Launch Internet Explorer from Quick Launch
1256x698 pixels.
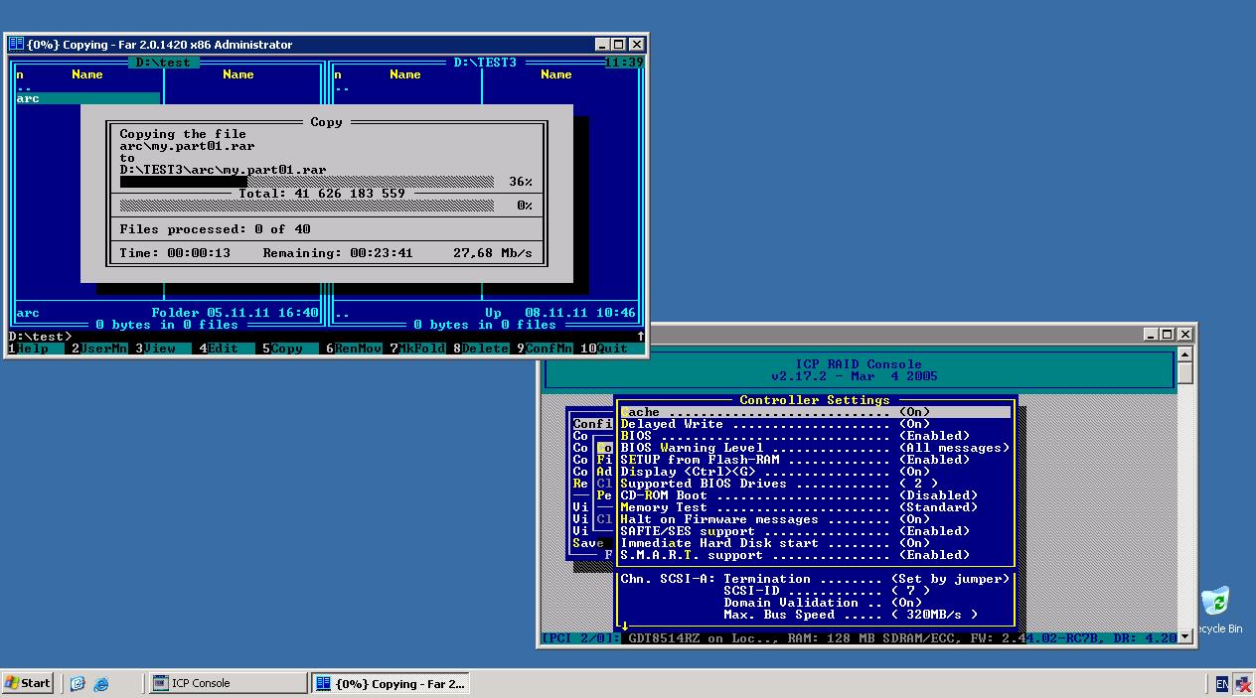point(100,683)
